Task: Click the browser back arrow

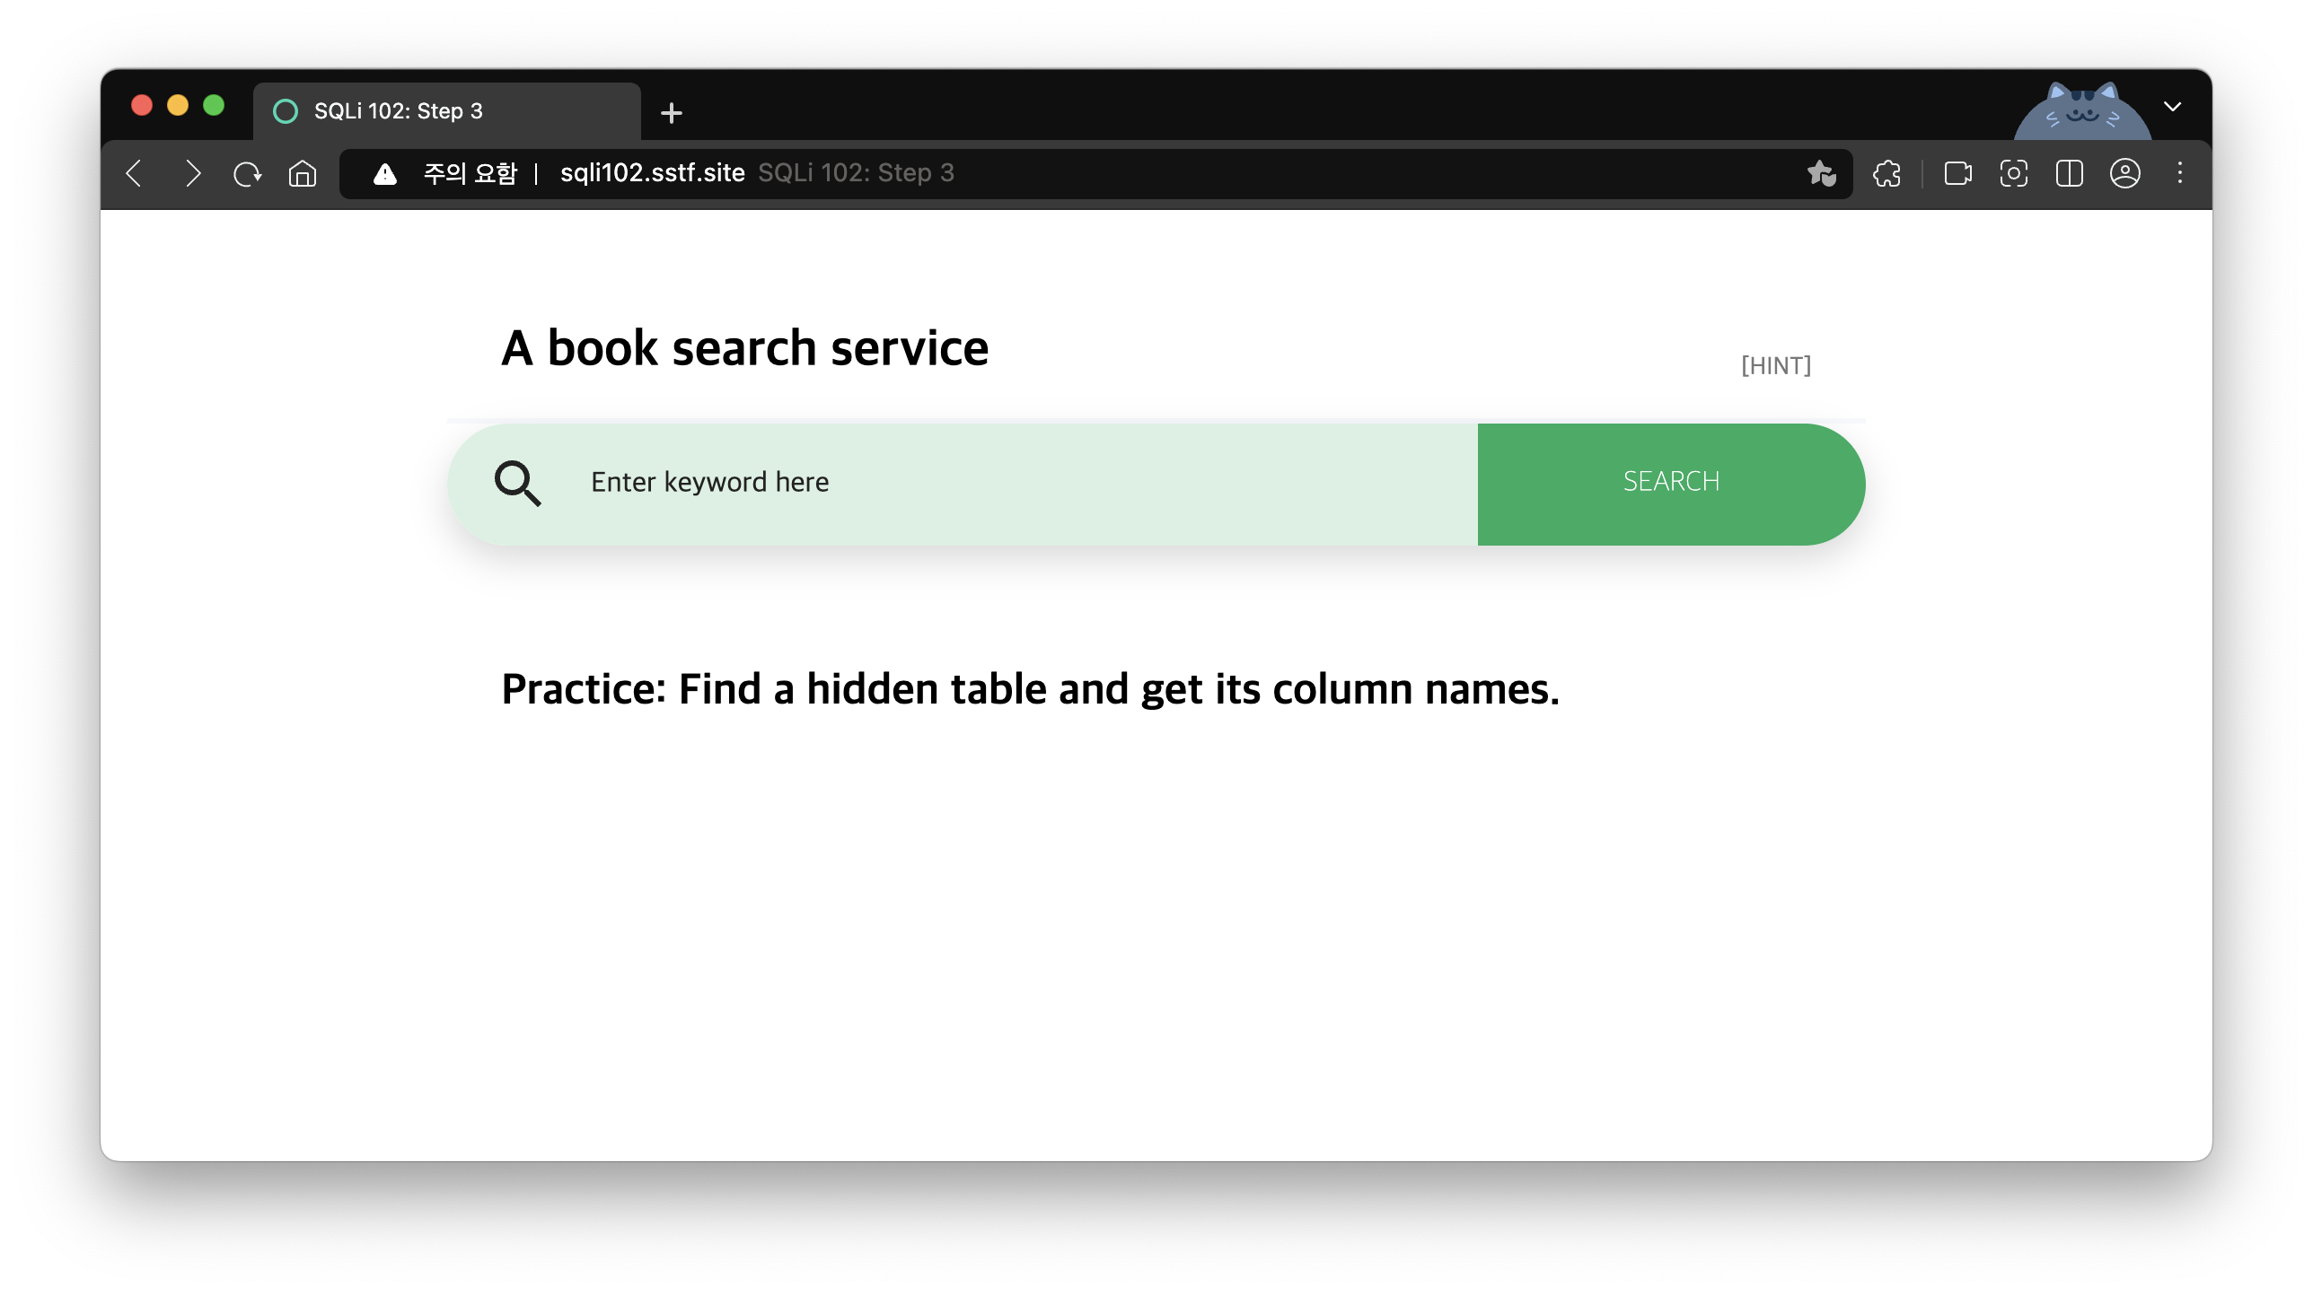Action: coord(135,173)
